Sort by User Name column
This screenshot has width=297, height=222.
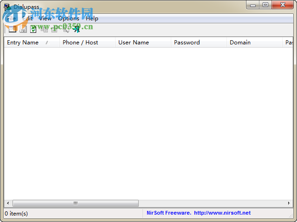[x=143, y=42]
